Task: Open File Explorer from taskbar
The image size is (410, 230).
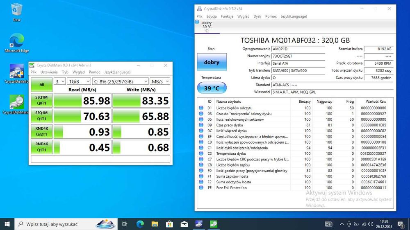Action: [x=155, y=224]
